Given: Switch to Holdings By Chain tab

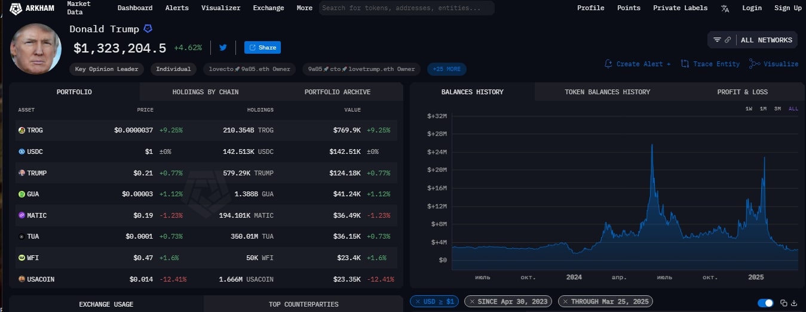Looking at the screenshot, I should (x=206, y=92).
